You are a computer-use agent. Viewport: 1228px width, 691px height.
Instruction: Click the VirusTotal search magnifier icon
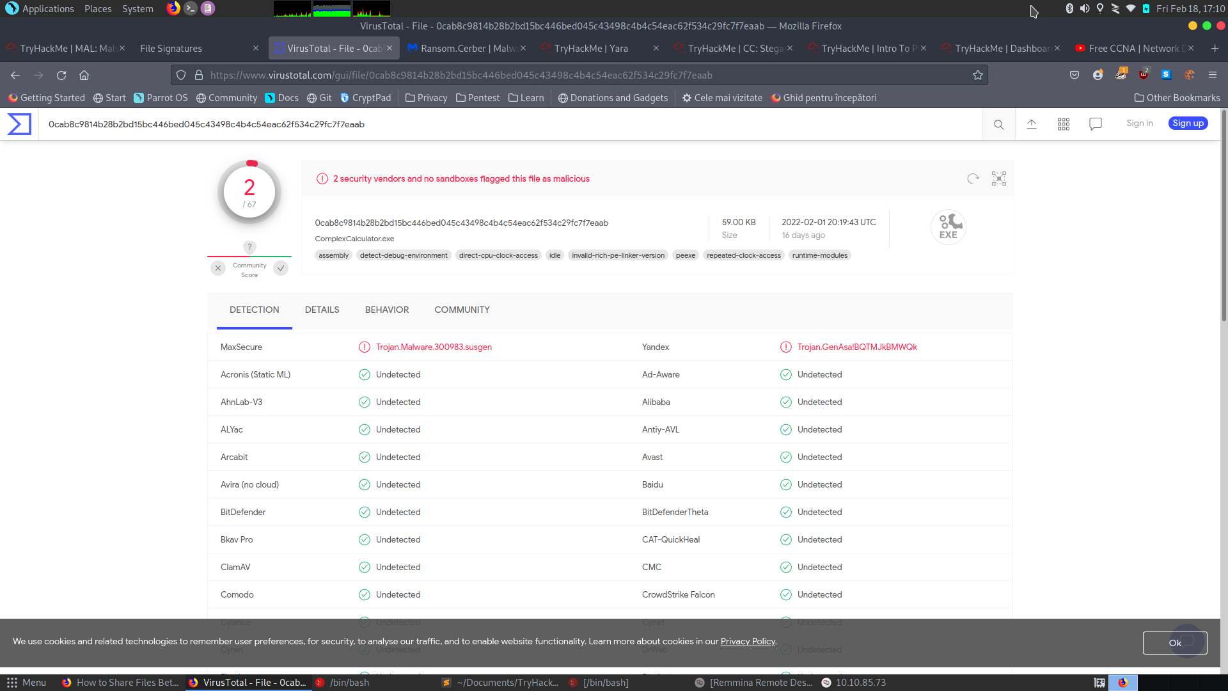pos(998,125)
